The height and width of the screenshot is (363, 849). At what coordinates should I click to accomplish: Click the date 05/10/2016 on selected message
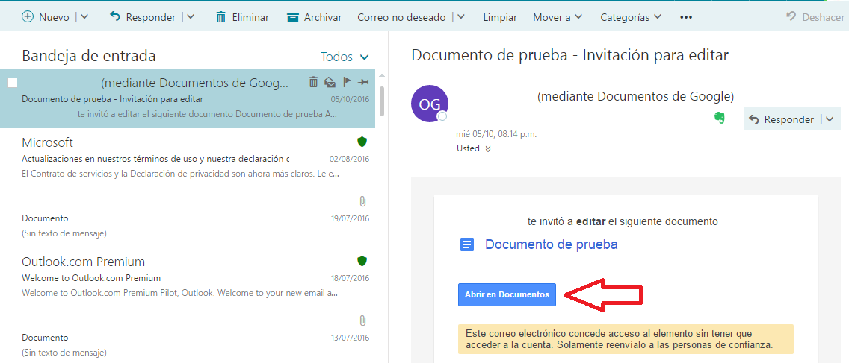click(x=350, y=99)
